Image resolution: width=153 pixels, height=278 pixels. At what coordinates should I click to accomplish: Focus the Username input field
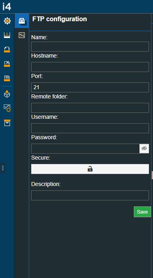pos(90,128)
